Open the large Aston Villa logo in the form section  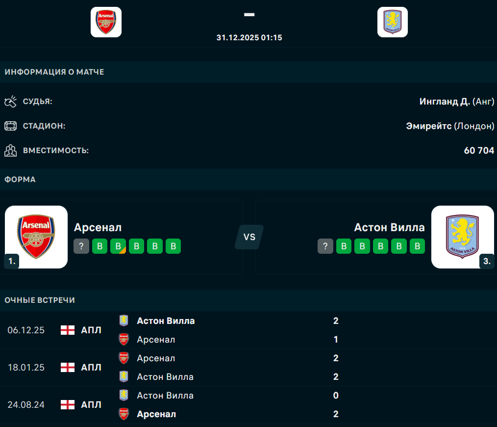point(462,237)
